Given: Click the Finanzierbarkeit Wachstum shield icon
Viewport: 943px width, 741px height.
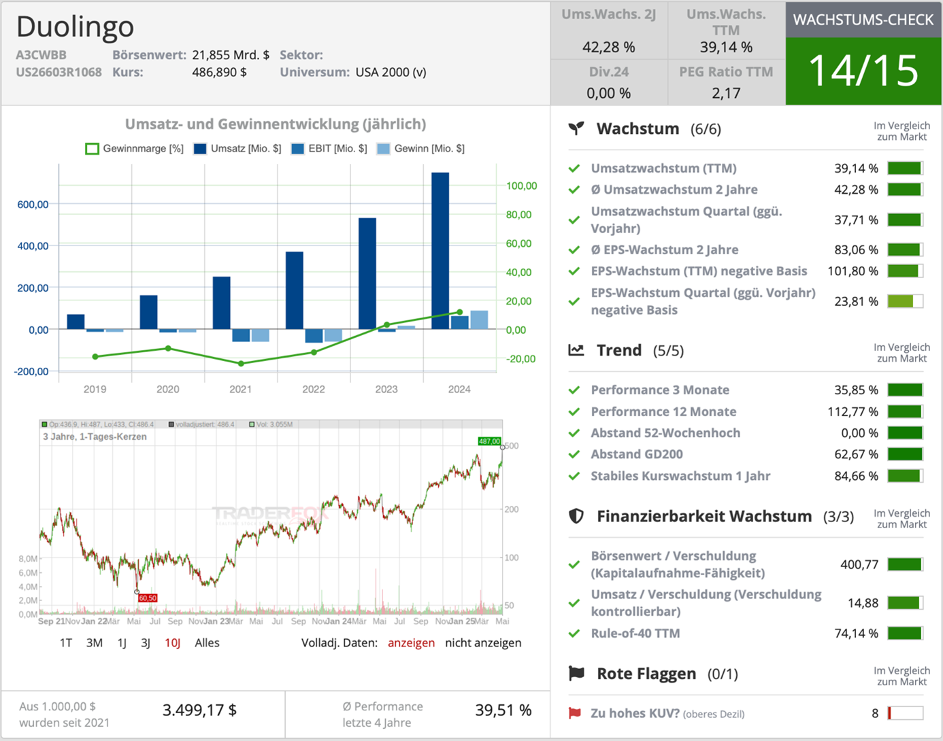Looking at the screenshot, I should (576, 516).
